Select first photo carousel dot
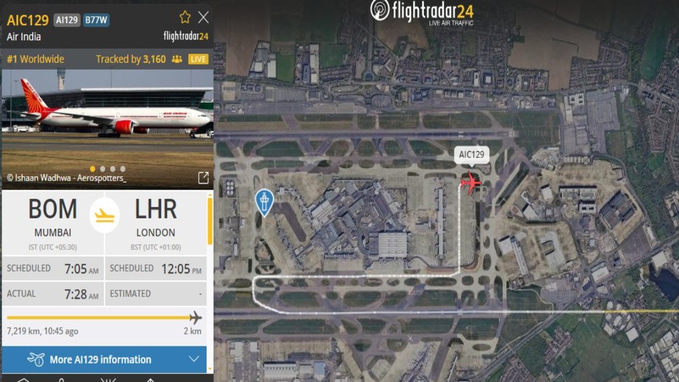This screenshot has width=679, height=382. tap(93, 169)
